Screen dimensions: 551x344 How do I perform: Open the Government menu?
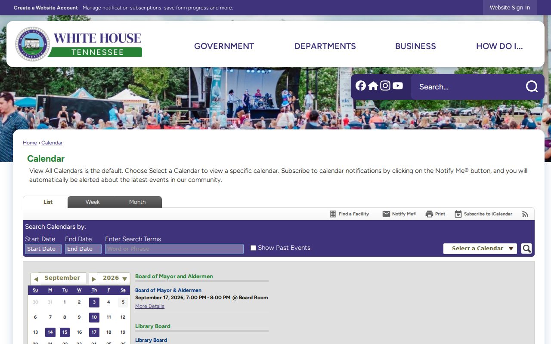coord(224,46)
